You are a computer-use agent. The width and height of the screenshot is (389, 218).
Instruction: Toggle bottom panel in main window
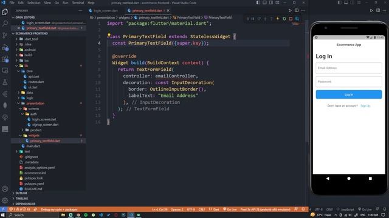[x=265, y=2]
